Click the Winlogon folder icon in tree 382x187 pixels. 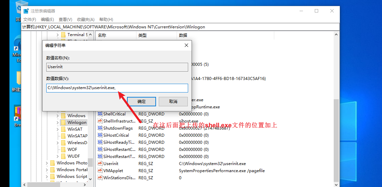tap(63, 122)
